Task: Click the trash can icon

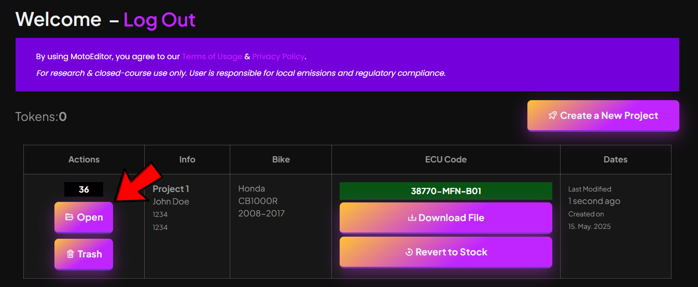Action: tap(71, 254)
